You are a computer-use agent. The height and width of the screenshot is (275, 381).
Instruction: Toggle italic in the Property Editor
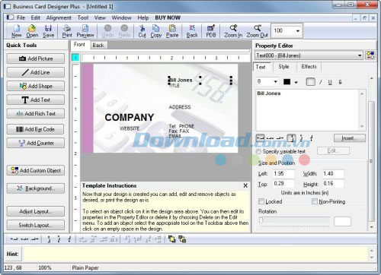[x=321, y=82]
